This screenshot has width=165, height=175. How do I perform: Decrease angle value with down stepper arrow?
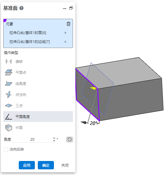[54, 141]
